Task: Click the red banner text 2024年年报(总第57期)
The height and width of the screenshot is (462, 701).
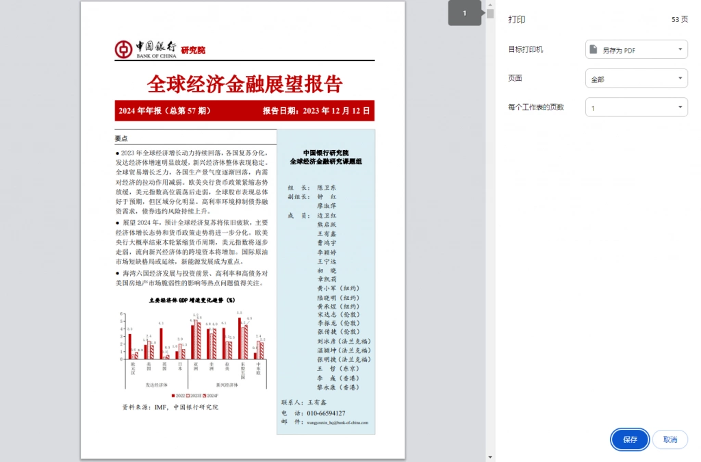Action: [164, 111]
